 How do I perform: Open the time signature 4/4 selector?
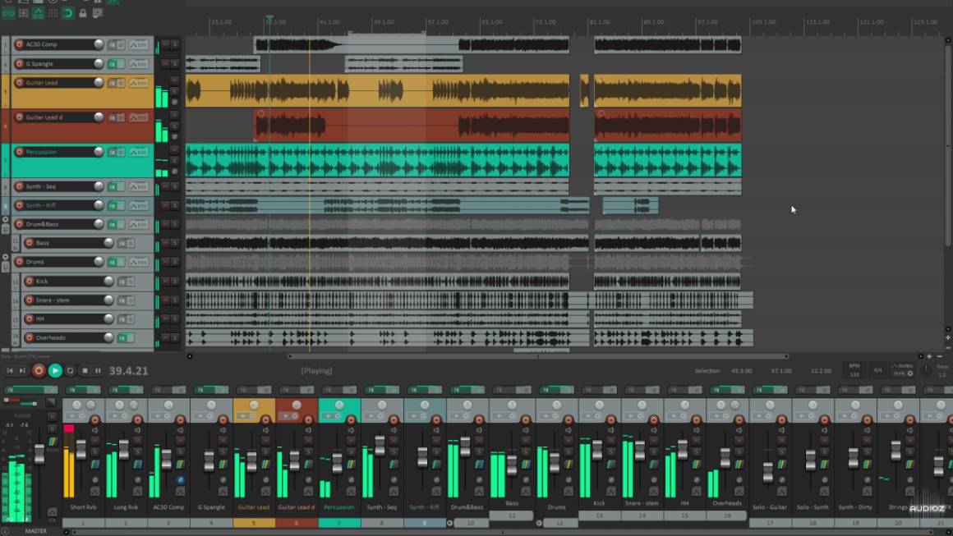coord(877,370)
